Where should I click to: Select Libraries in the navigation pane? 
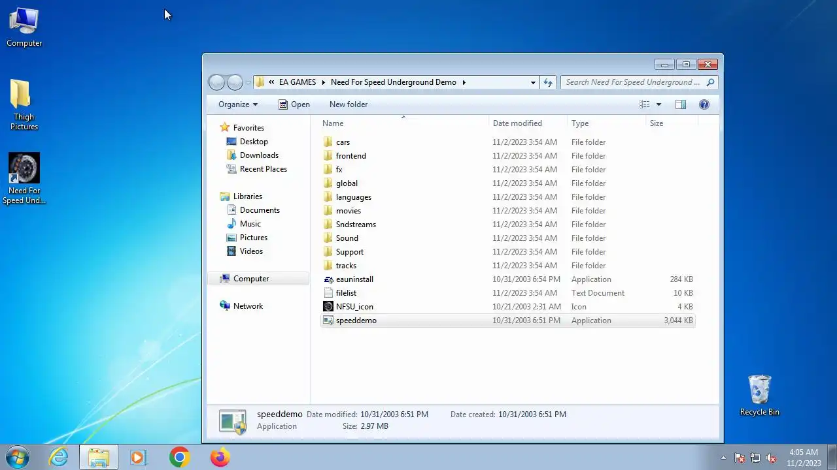point(247,196)
